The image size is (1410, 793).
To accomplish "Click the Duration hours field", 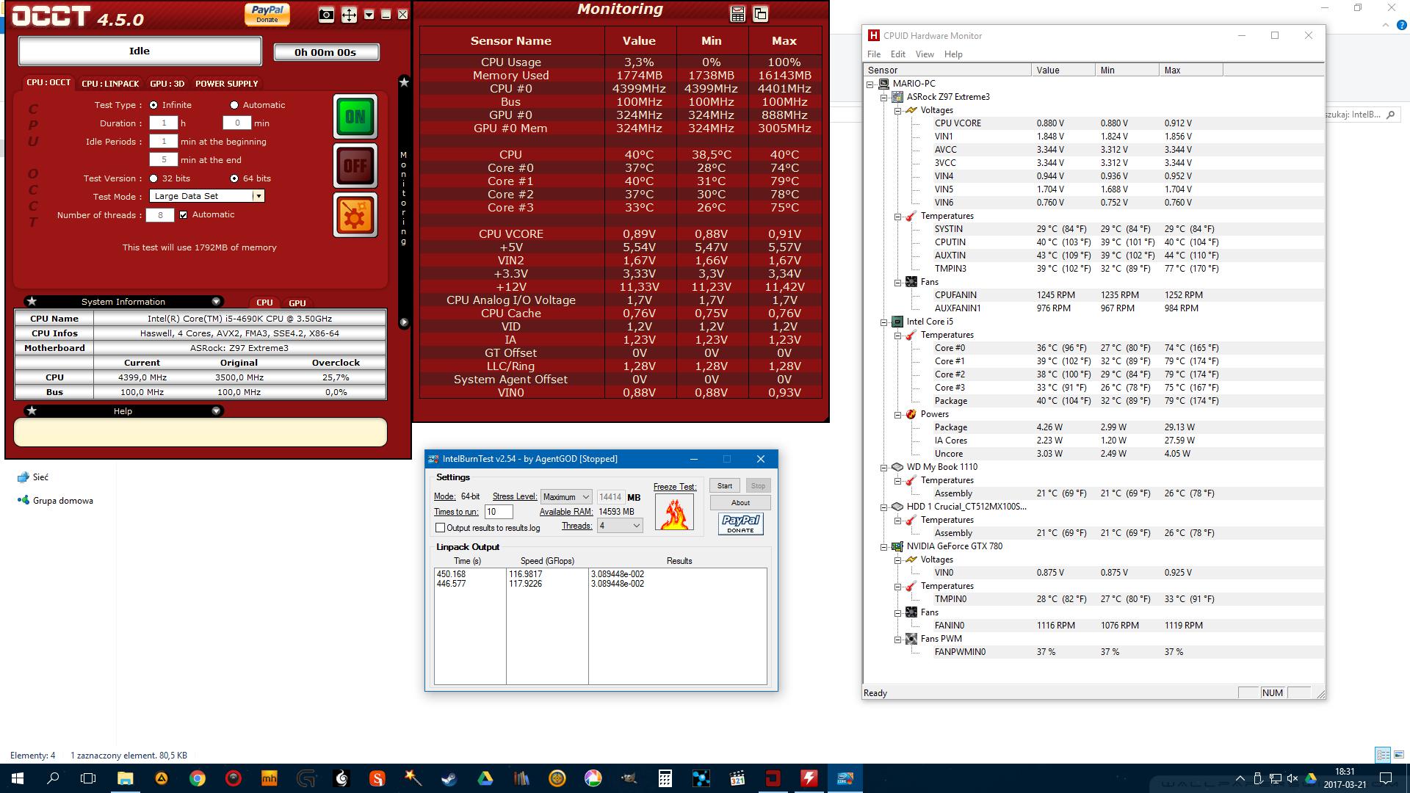I will pyautogui.click(x=163, y=123).
